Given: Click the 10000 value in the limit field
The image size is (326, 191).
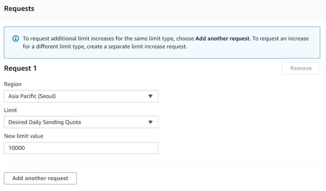Looking at the screenshot, I should click(x=17, y=148).
